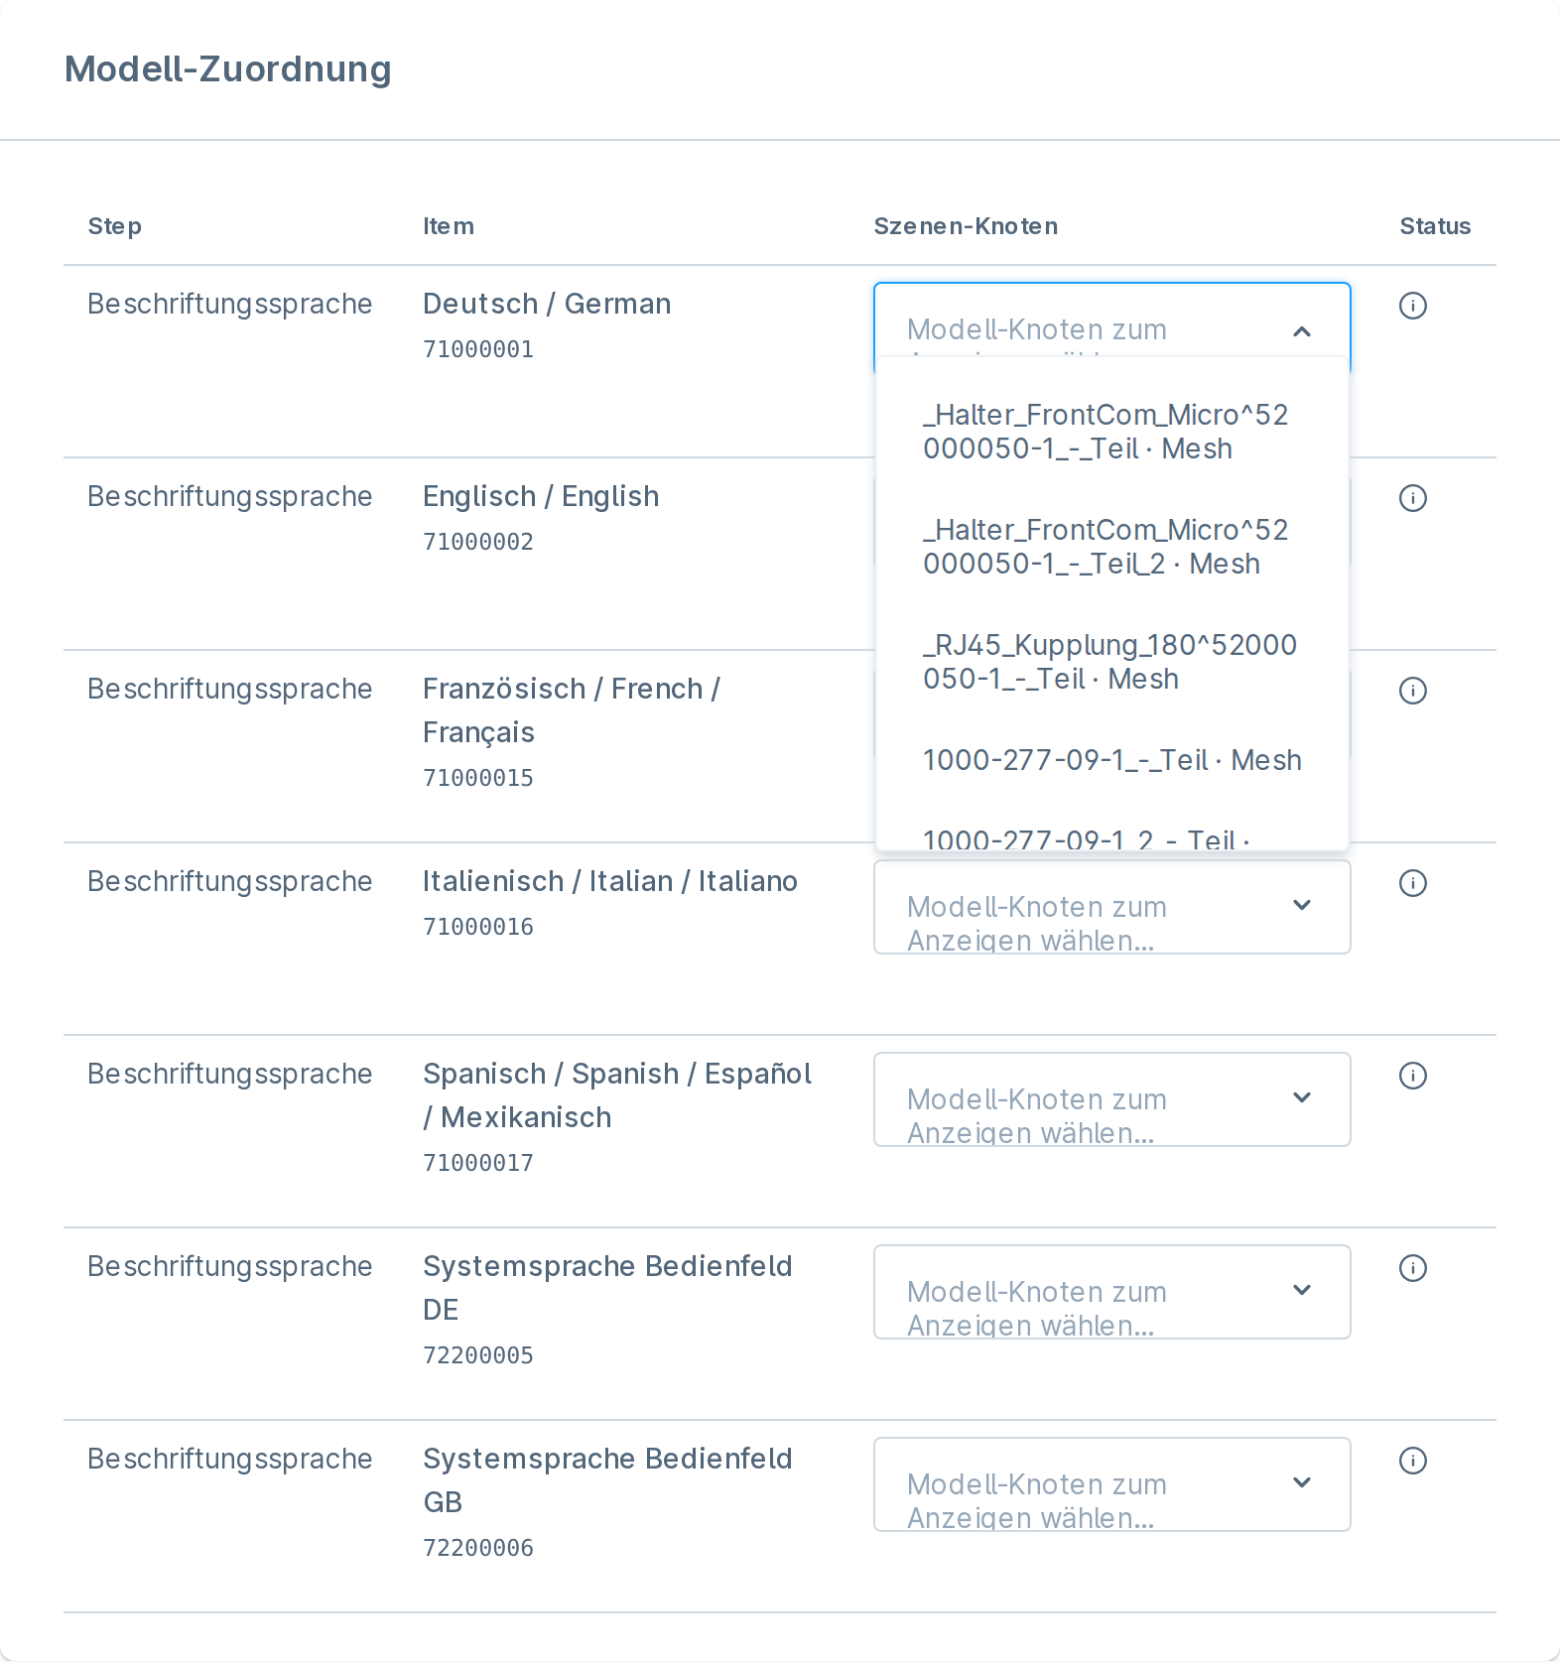The height and width of the screenshot is (1663, 1560).
Task: Click info icon for Systemsprache Bedienfeld GB
Action: 1413,1461
